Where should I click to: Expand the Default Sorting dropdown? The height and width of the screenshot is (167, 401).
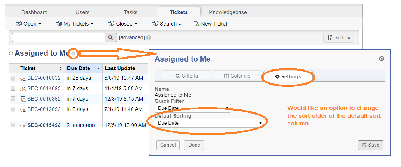209,123
